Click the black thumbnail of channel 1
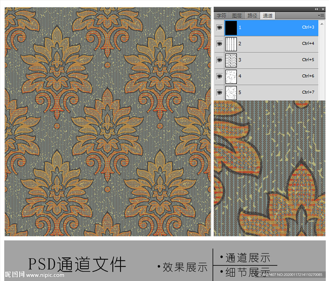Viewport: 329px width, 281px height. [x=231, y=28]
